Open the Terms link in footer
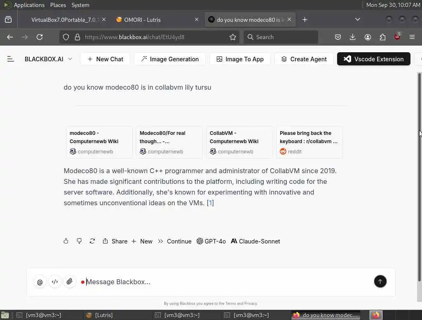The image size is (422, 320). (x=230, y=303)
